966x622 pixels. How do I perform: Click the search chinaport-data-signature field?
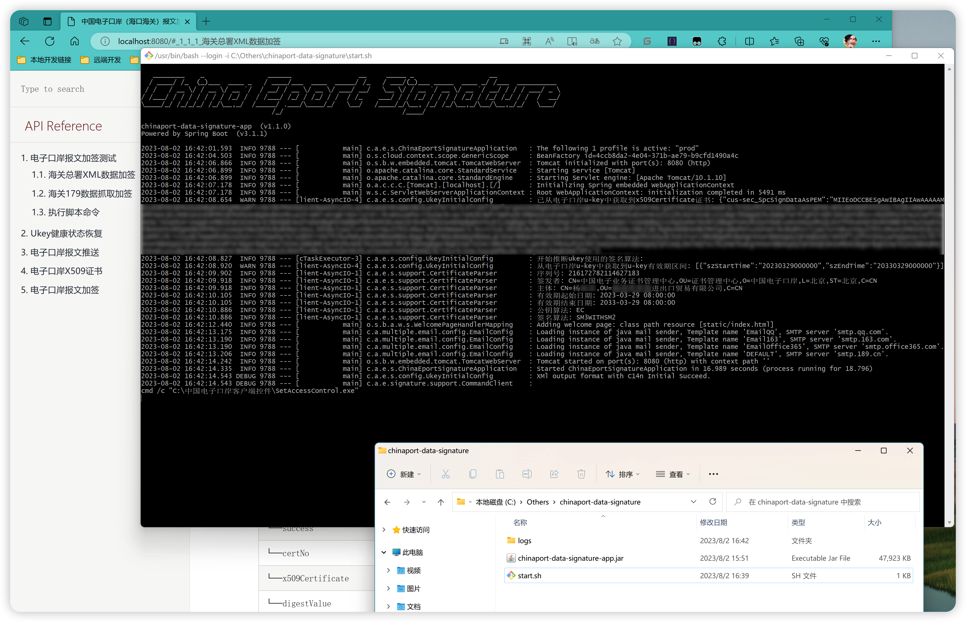823,502
